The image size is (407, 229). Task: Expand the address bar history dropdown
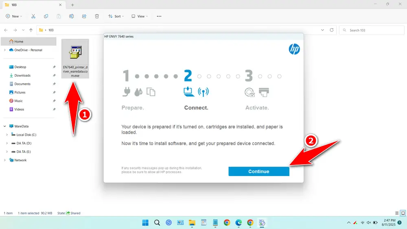322,30
